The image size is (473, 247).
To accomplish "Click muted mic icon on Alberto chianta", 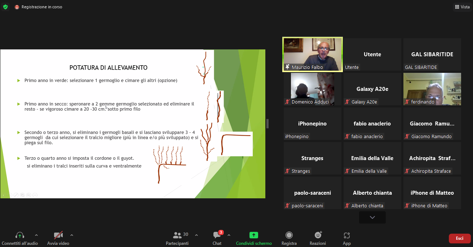I will [x=348, y=206].
